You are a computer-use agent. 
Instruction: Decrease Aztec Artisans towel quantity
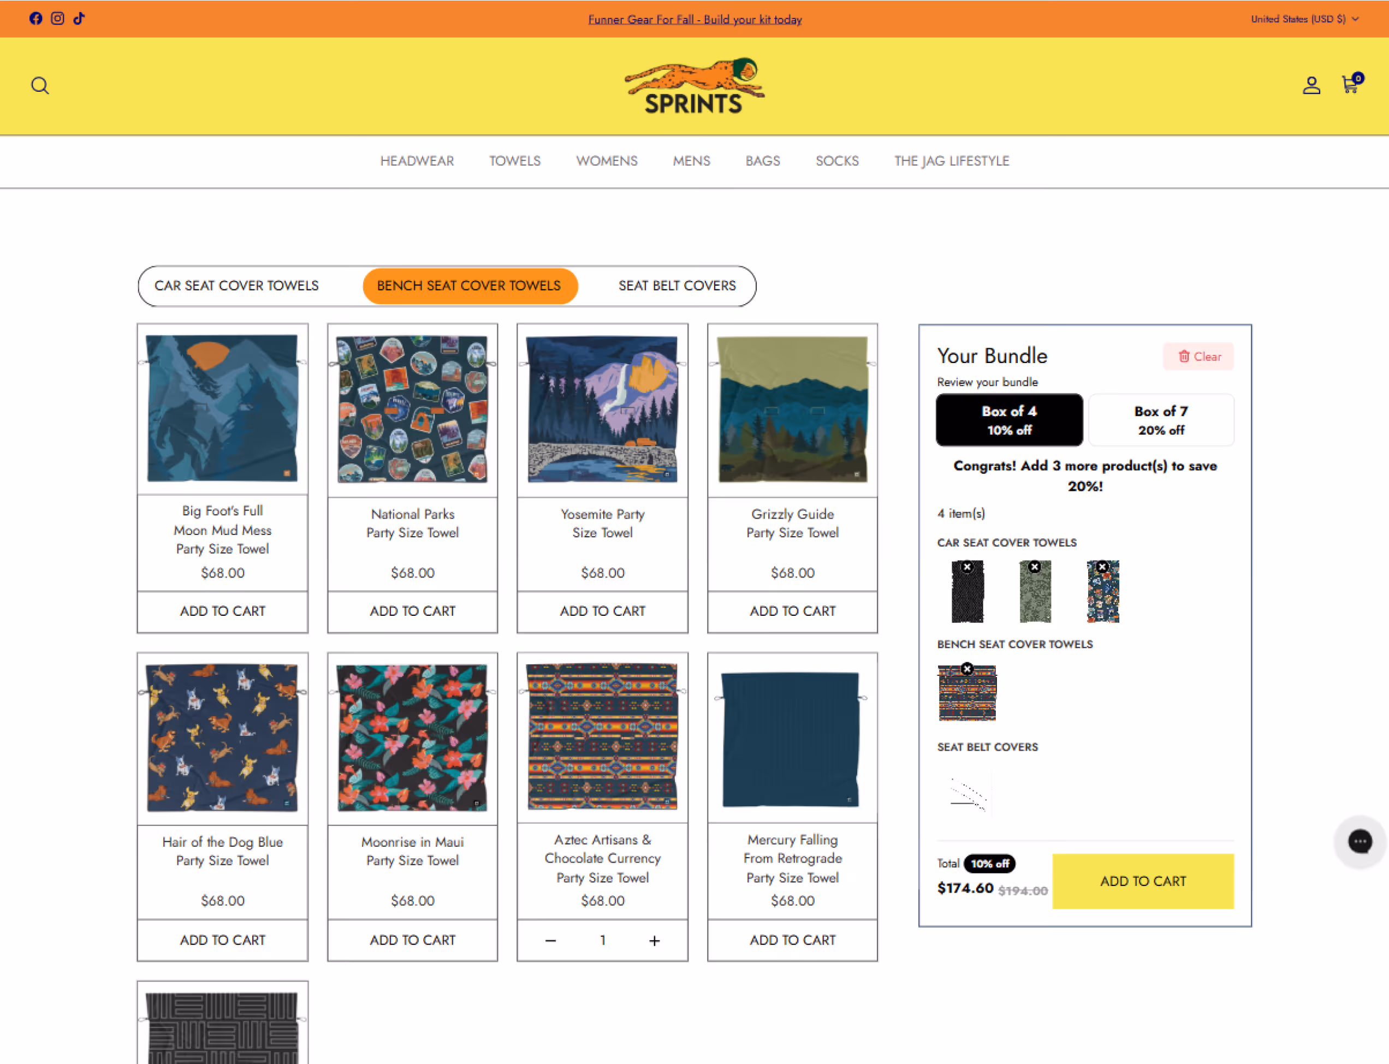pyautogui.click(x=550, y=941)
